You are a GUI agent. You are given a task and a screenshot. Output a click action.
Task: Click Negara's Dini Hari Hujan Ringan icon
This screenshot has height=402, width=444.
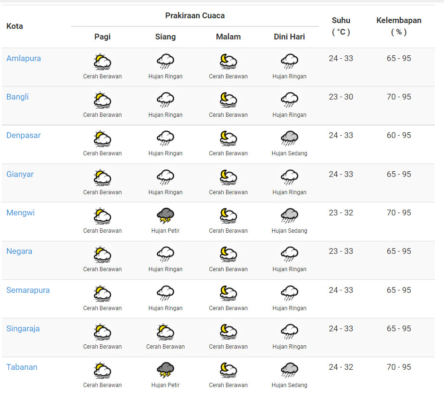coord(290,254)
